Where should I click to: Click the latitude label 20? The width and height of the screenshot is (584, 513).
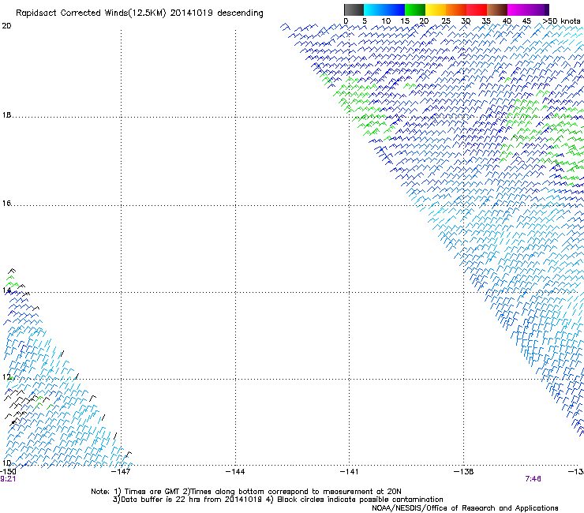pyautogui.click(x=6, y=26)
